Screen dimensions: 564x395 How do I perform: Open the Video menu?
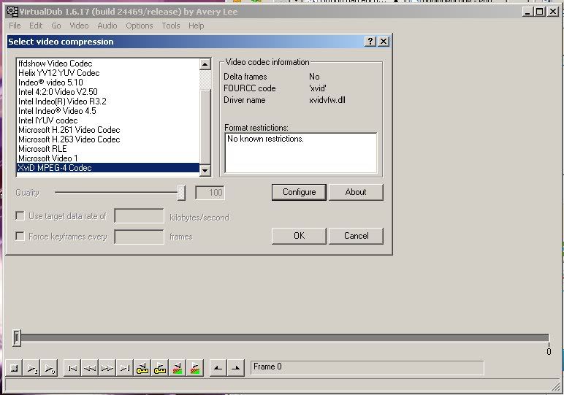[x=79, y=26]
